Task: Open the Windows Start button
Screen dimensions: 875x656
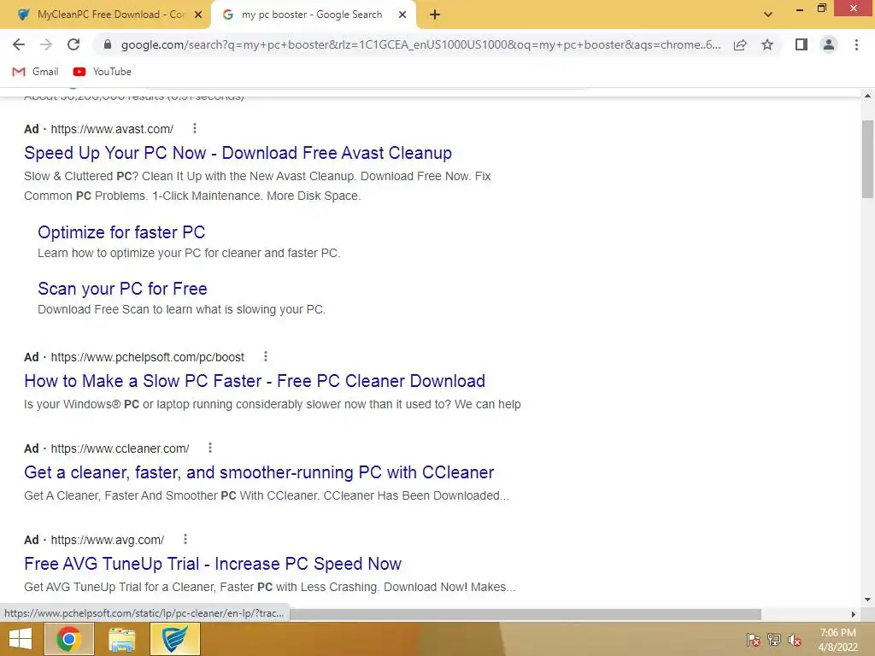Action: (21, 639)
